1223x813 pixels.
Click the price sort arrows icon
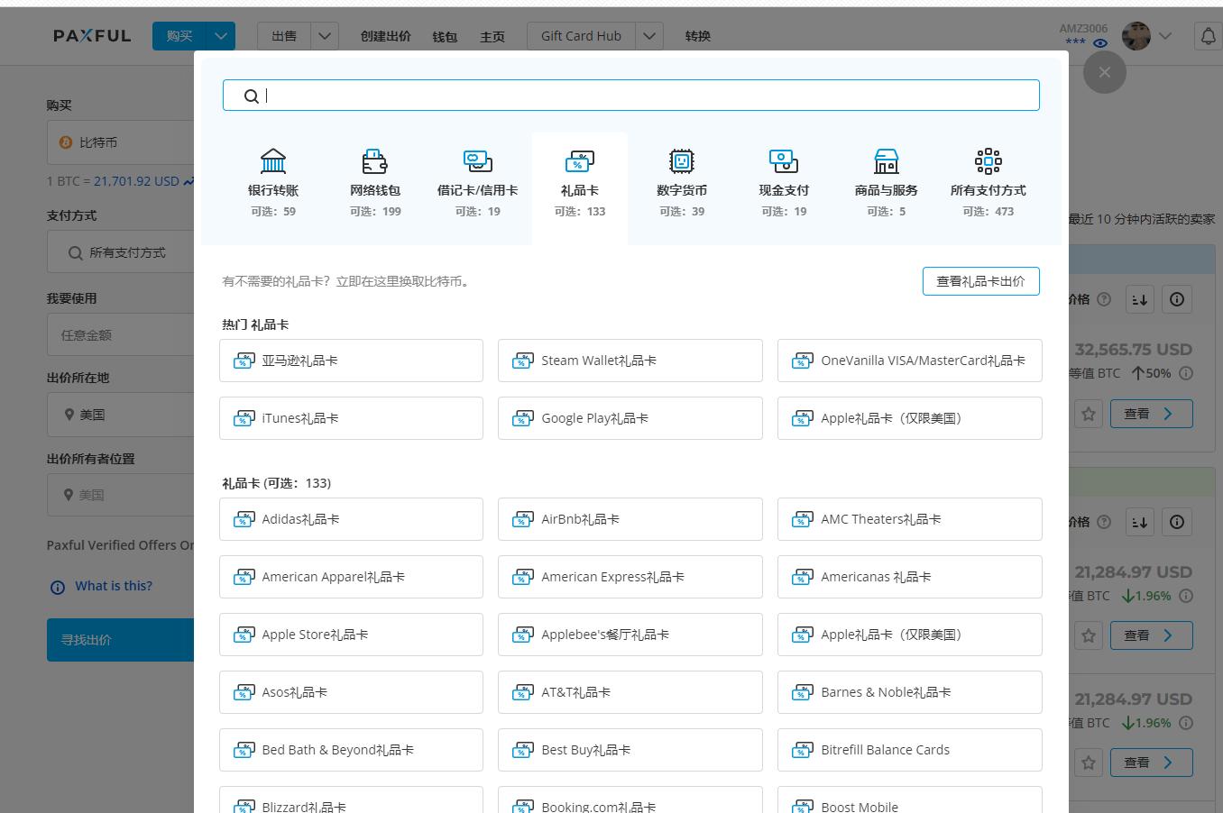pyautogui.click(x=1139, y=299)
